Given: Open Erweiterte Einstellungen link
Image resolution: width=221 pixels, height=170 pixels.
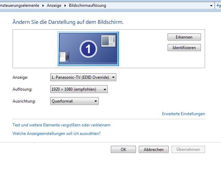Looking at the screenshot, I should (183, 114).
